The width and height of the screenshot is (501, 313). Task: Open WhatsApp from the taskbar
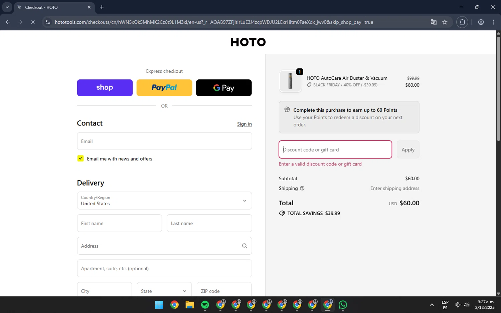343,305
